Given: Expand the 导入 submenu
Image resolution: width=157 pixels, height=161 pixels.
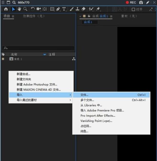Looking at the screenshot, I should pos(41,95).
